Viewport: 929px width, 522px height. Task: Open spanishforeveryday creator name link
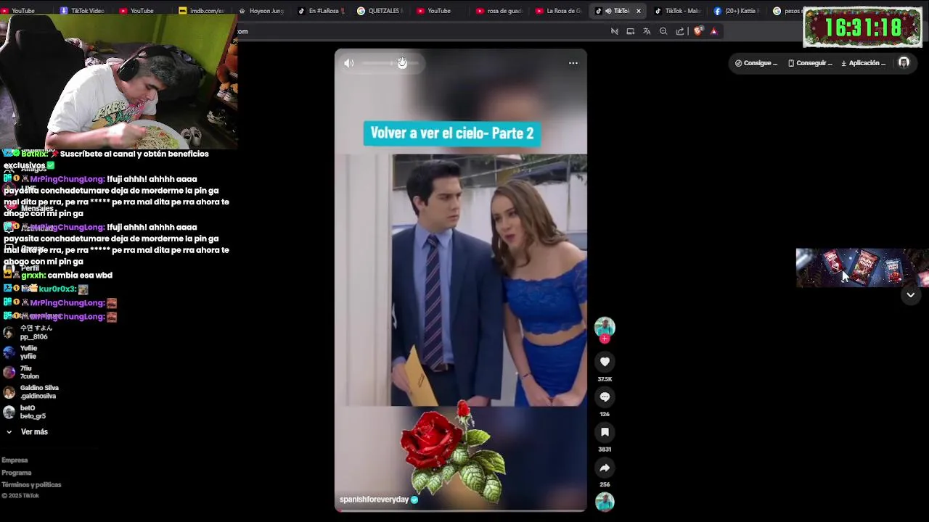(375, 500)
